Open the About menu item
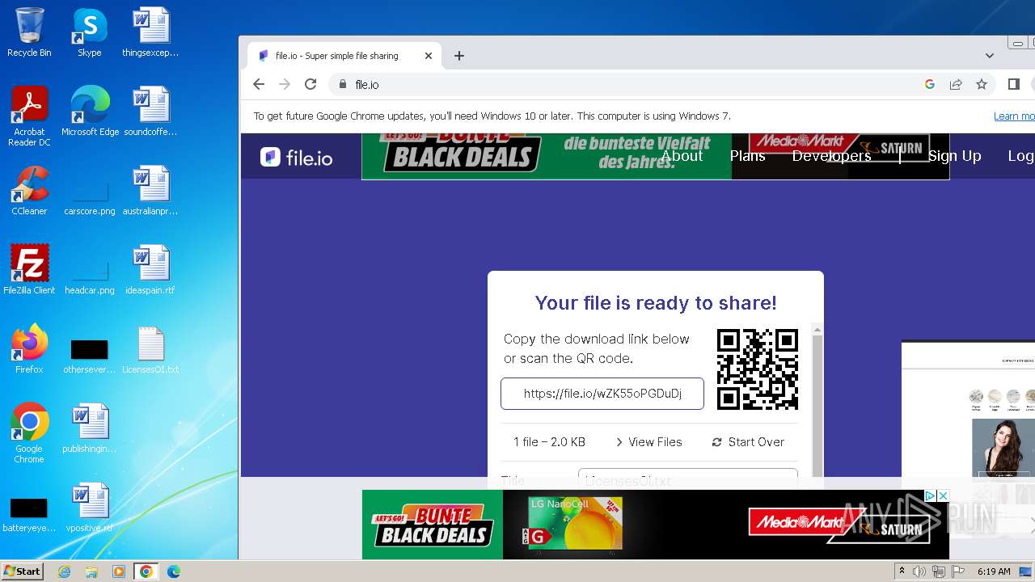Image resolution: width=1035 pixels, height=582 pixels. (x=682, y=156)
